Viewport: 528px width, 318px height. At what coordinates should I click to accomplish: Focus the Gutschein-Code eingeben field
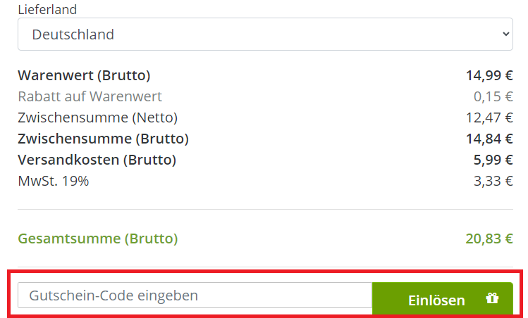point(195,296)
